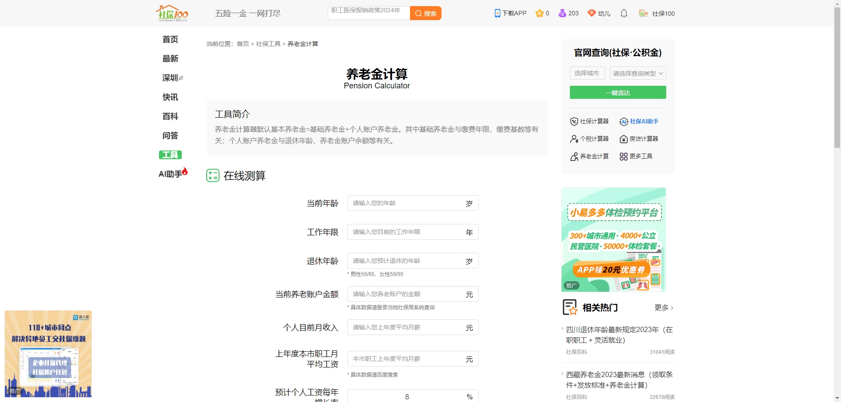Open the 社保计算器 tool icon
This screenshot has width=841, height=402.
click(574, 121)
